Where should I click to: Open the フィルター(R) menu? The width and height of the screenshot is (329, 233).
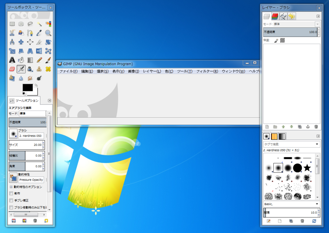pos(207,71)
